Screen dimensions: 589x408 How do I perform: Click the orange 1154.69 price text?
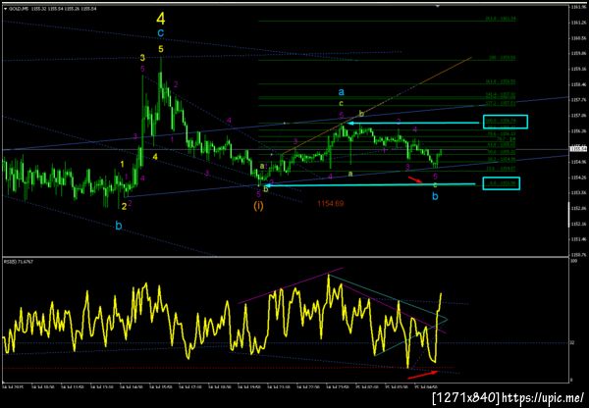(331, 204)
